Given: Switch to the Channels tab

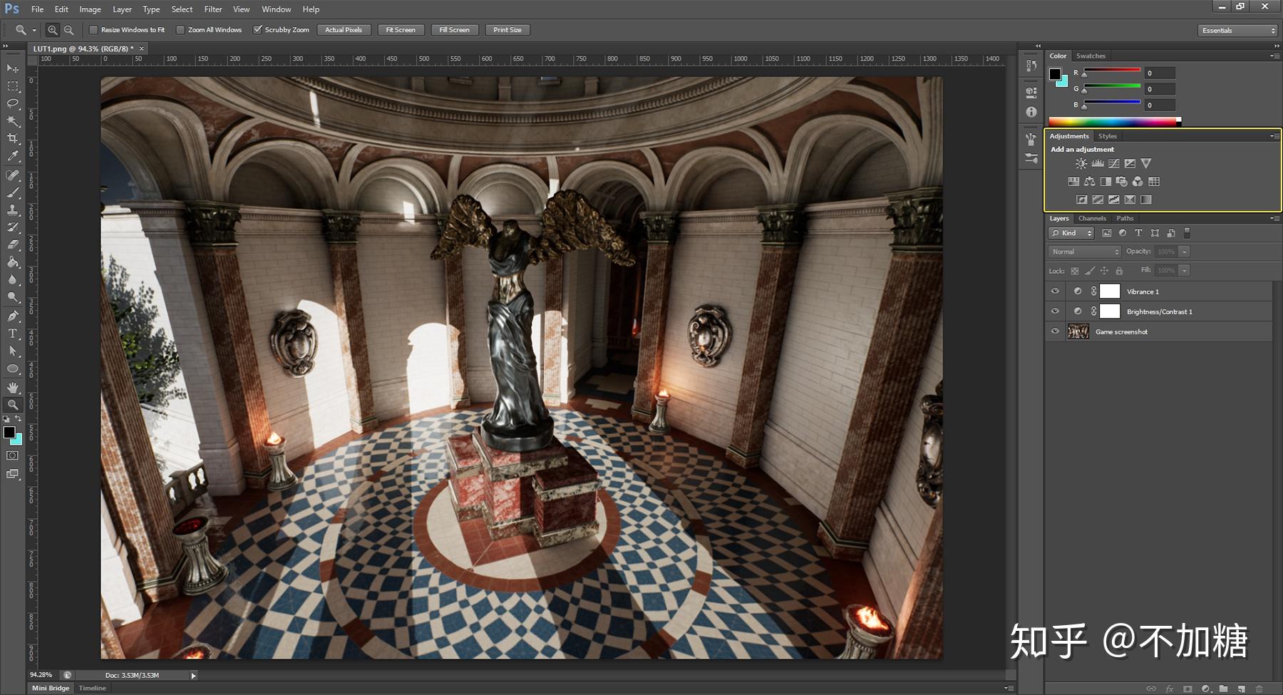Looking at the screenshot, I should [1091, 218].
